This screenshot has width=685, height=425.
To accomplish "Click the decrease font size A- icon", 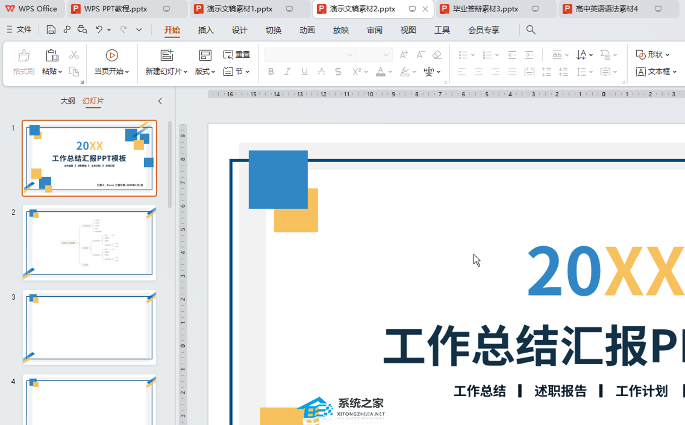I will [421, 55].
